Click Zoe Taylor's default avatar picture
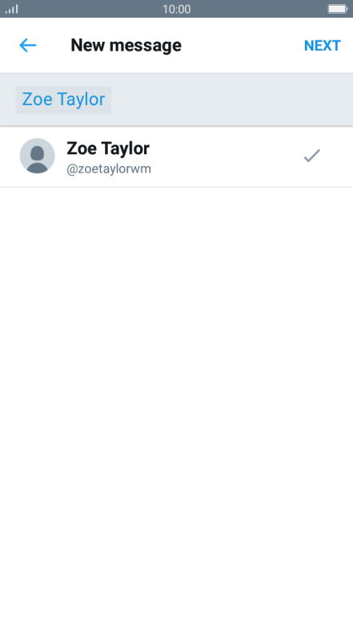Image resolution: width=353 pixels, height=629 pixels. point(37,156)
